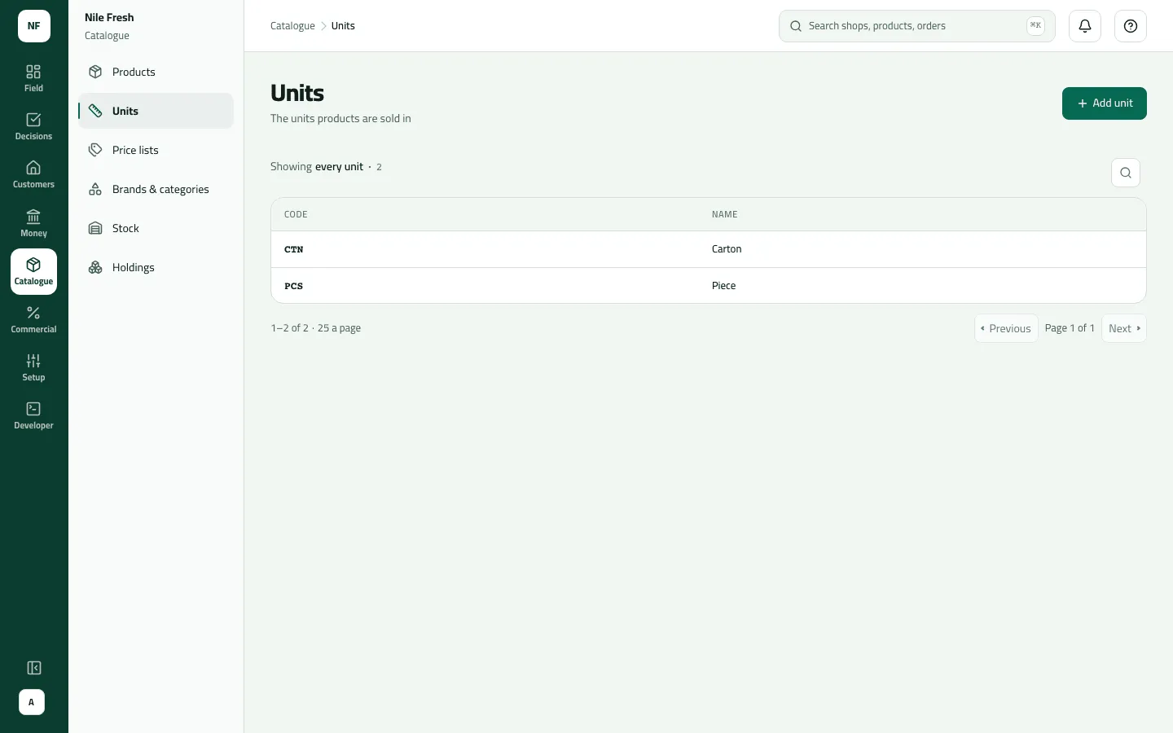Click the 'Page 1 of 1' indicator

coord(1070,328)
